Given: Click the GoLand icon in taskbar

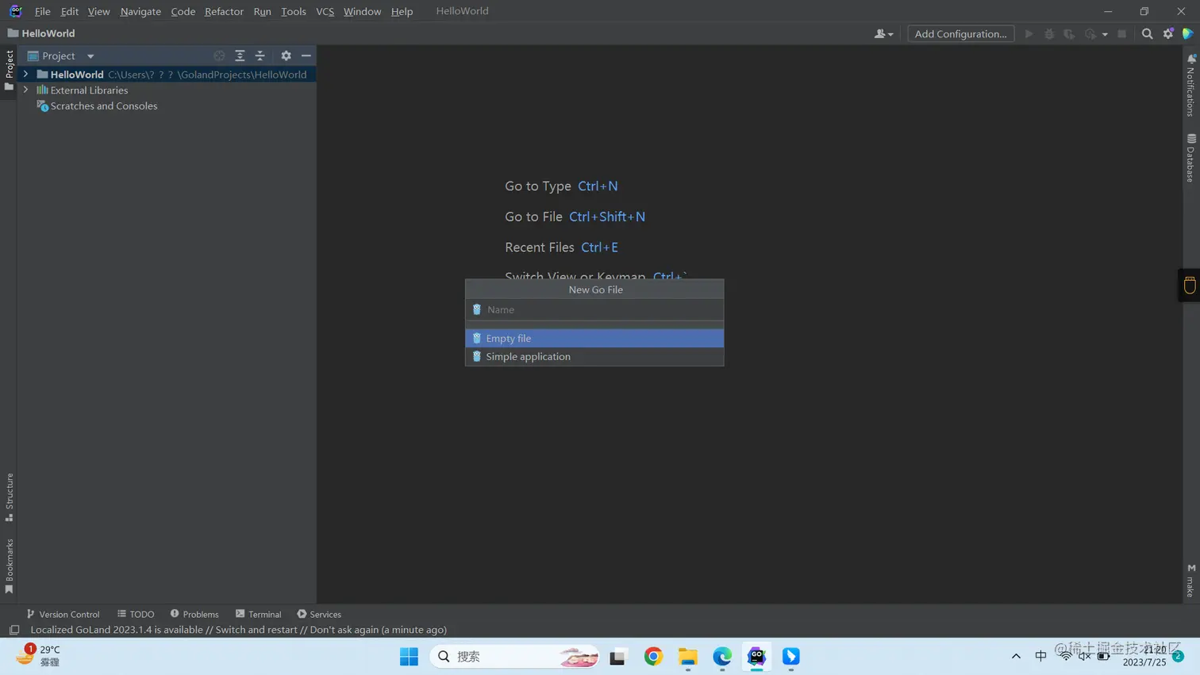Looking at the screenshot, I should 756,657.
